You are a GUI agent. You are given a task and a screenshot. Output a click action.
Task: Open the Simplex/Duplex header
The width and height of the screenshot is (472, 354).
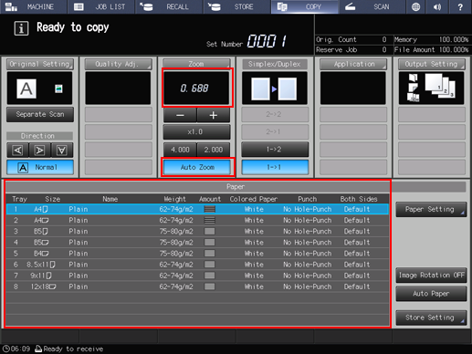275,64
